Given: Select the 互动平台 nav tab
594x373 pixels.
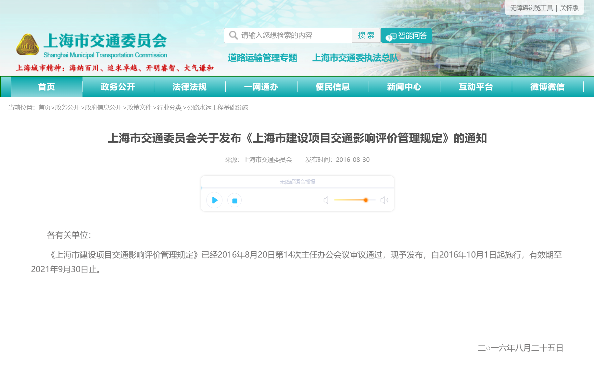Looking at the screenshot, I should click(x=476, y=87).
